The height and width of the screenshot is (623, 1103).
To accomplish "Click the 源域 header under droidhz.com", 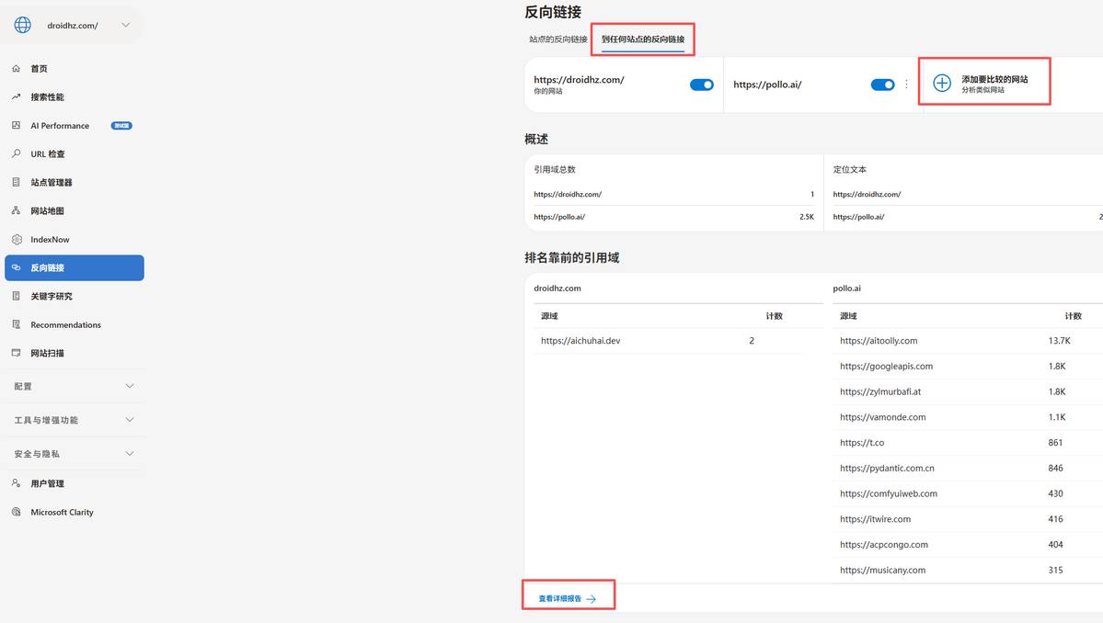I will (549, 316).
